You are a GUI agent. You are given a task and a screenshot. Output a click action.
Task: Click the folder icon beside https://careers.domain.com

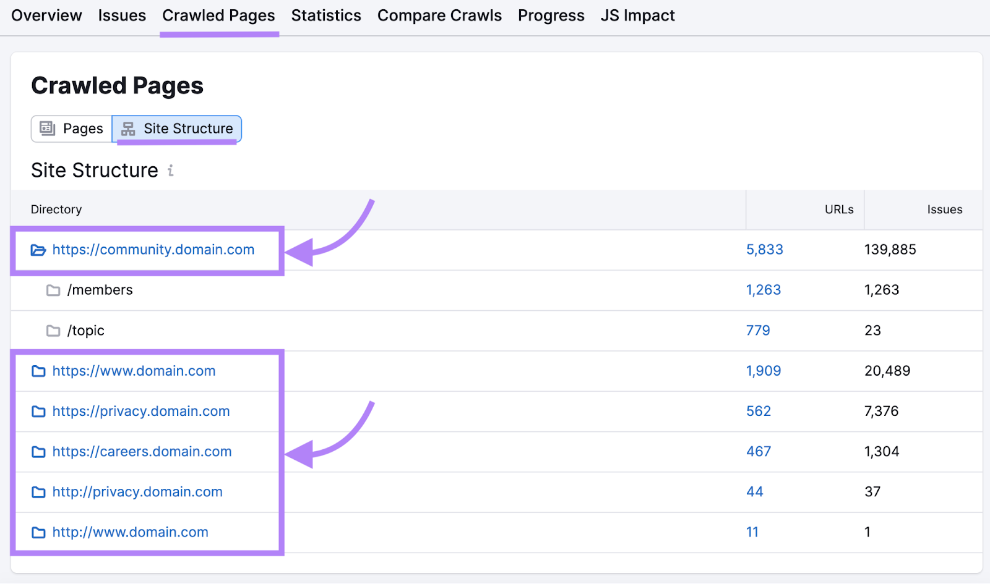click(x=38, y=452)
